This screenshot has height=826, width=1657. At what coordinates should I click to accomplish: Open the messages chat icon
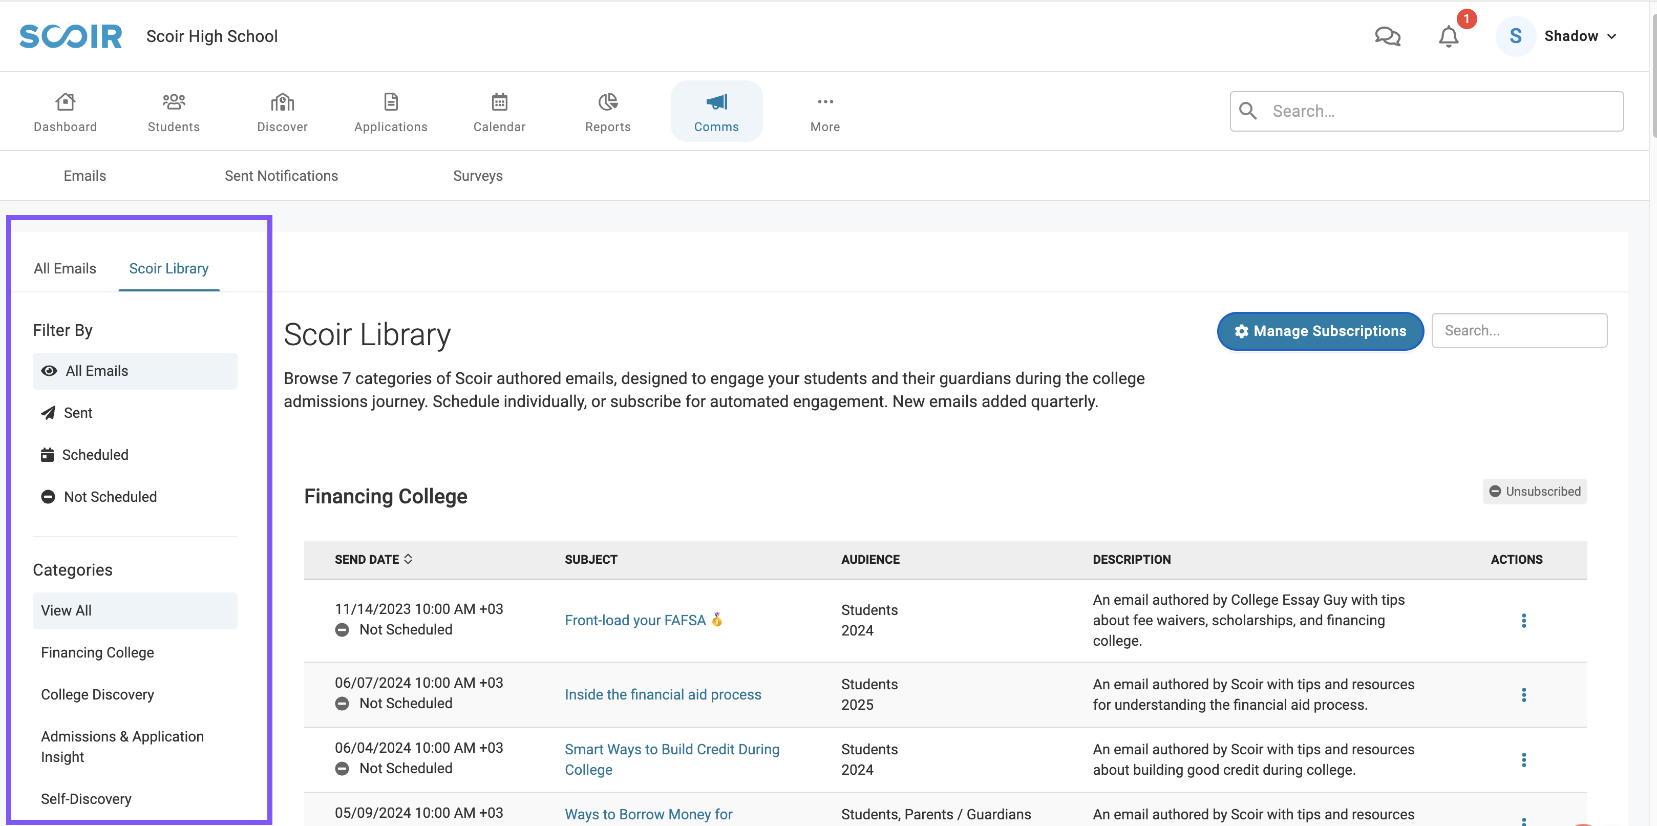pos(1388,36)
